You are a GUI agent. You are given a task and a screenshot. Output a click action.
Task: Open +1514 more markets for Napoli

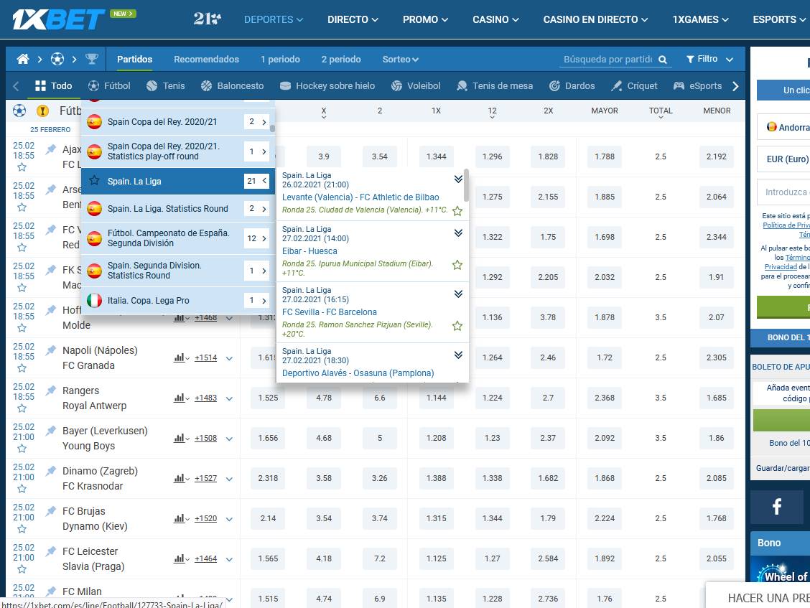pyautogui.click(x=205, y=357)
